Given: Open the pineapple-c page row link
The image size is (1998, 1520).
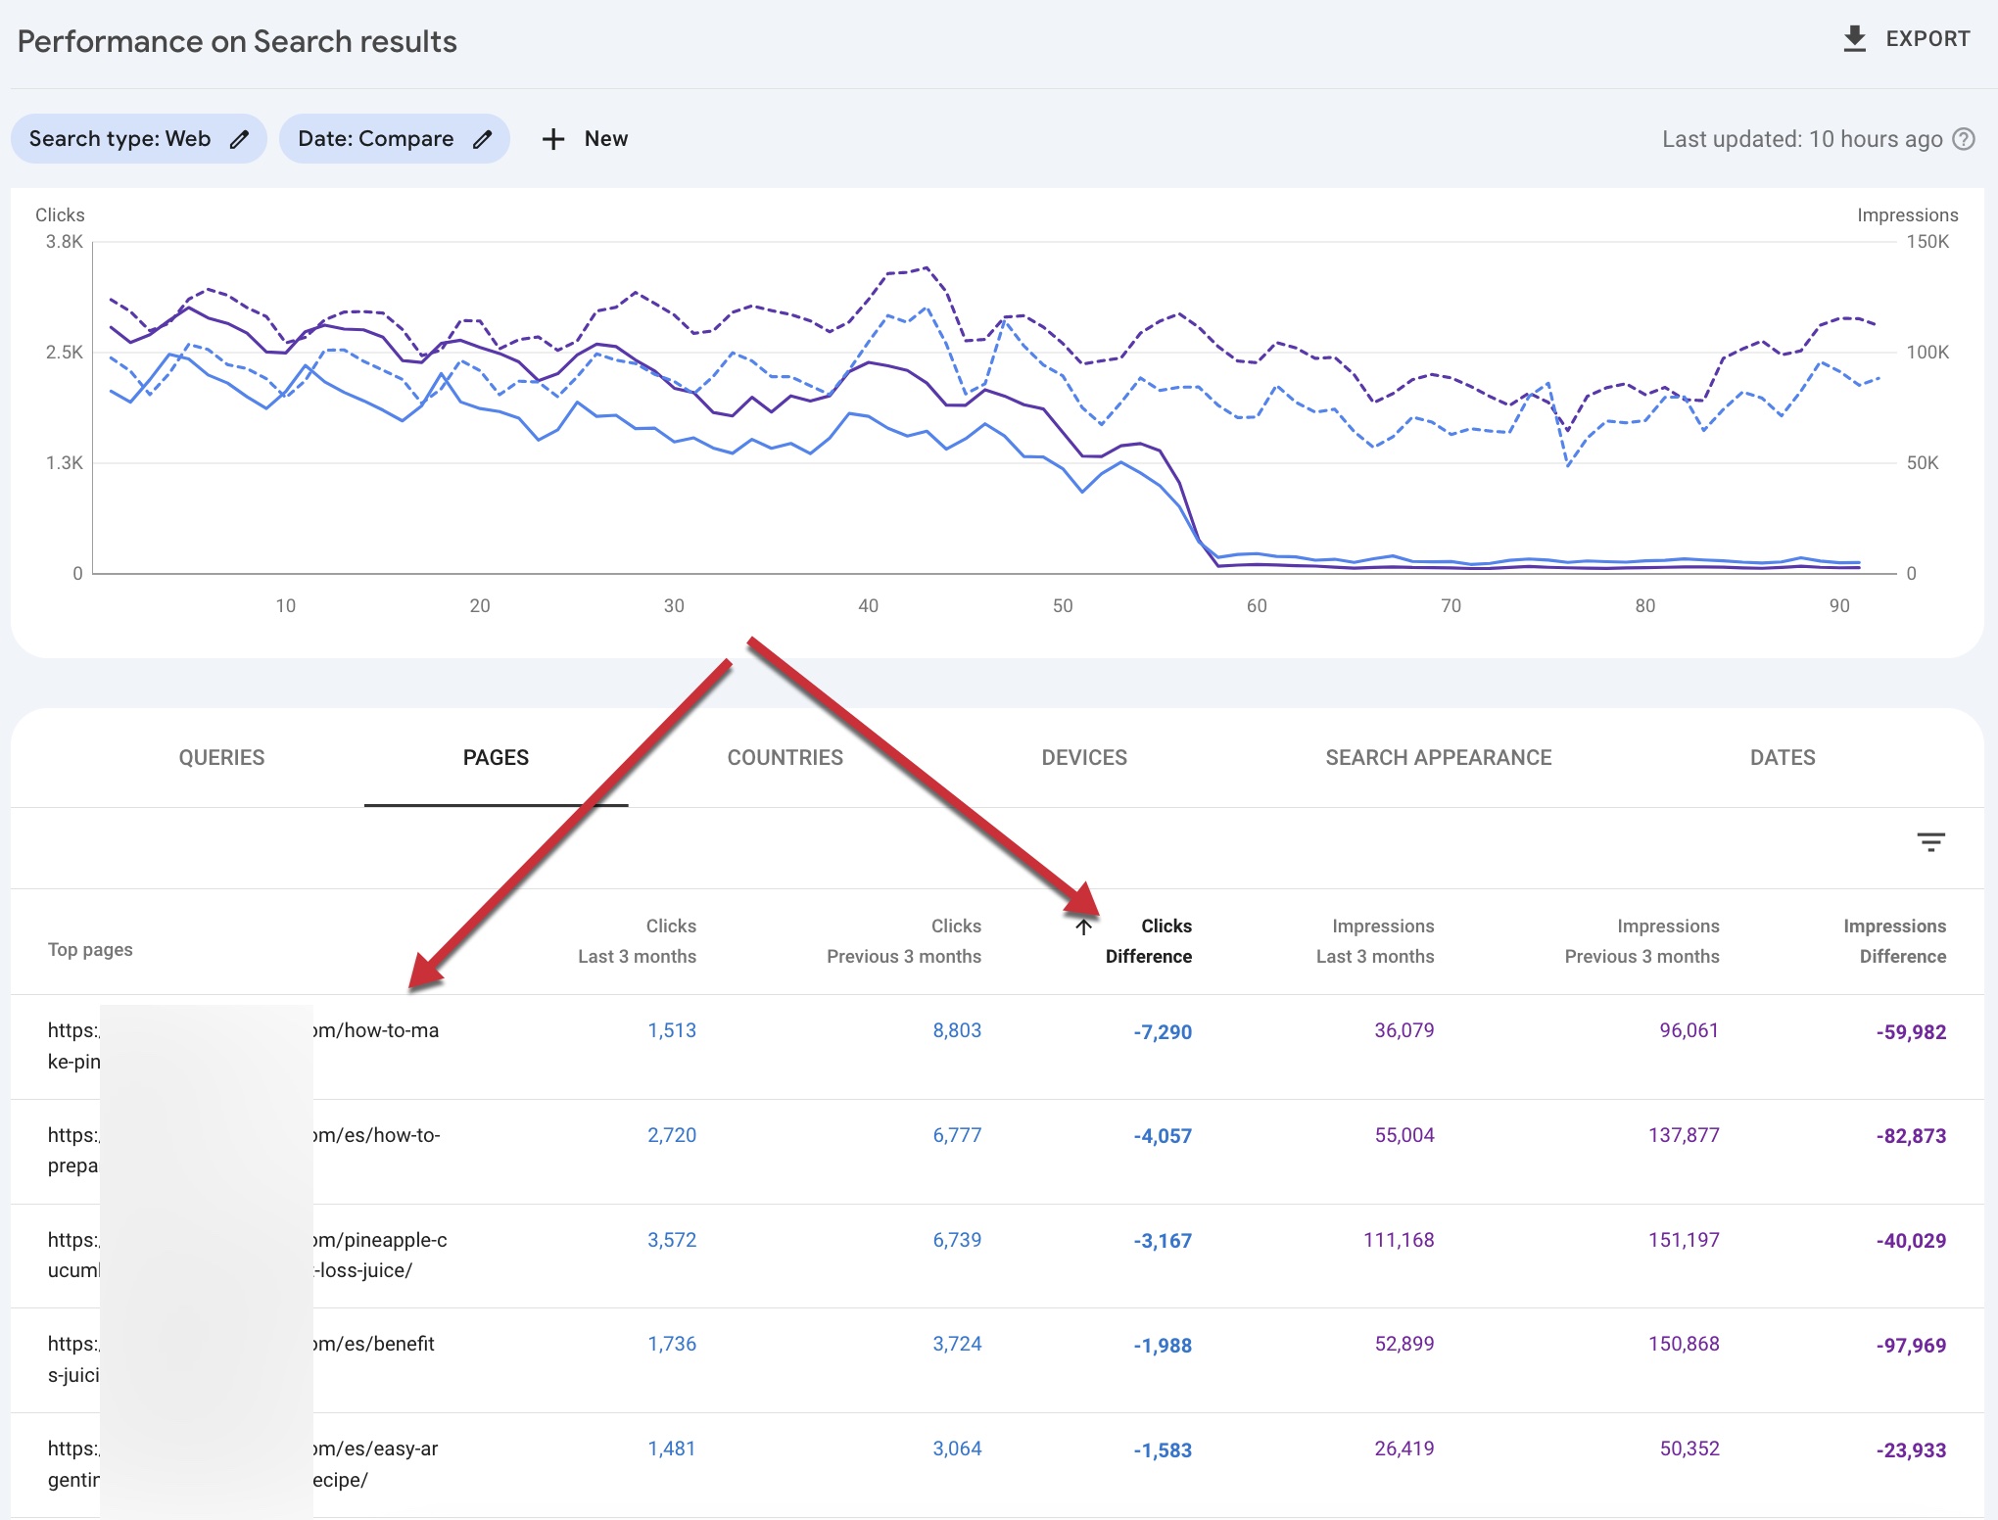Looking at the screenshot, I should (x=380, y=1240).
